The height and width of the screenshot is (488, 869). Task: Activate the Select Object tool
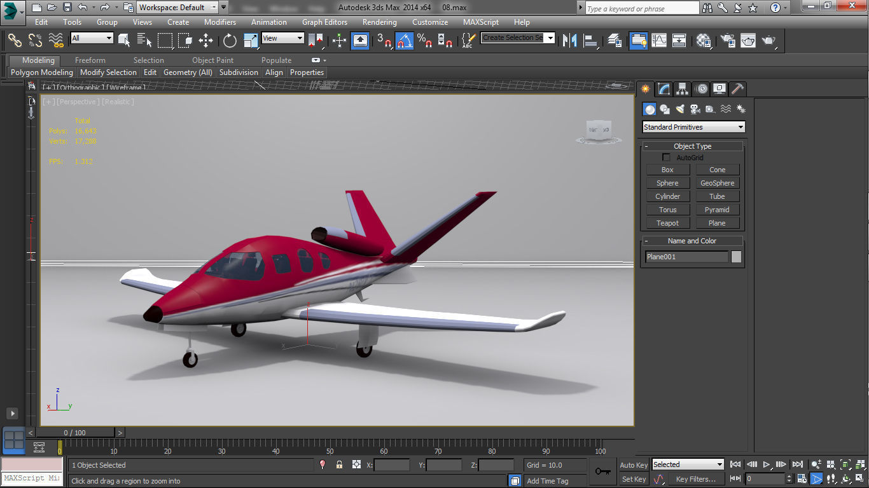coord(124,41)
